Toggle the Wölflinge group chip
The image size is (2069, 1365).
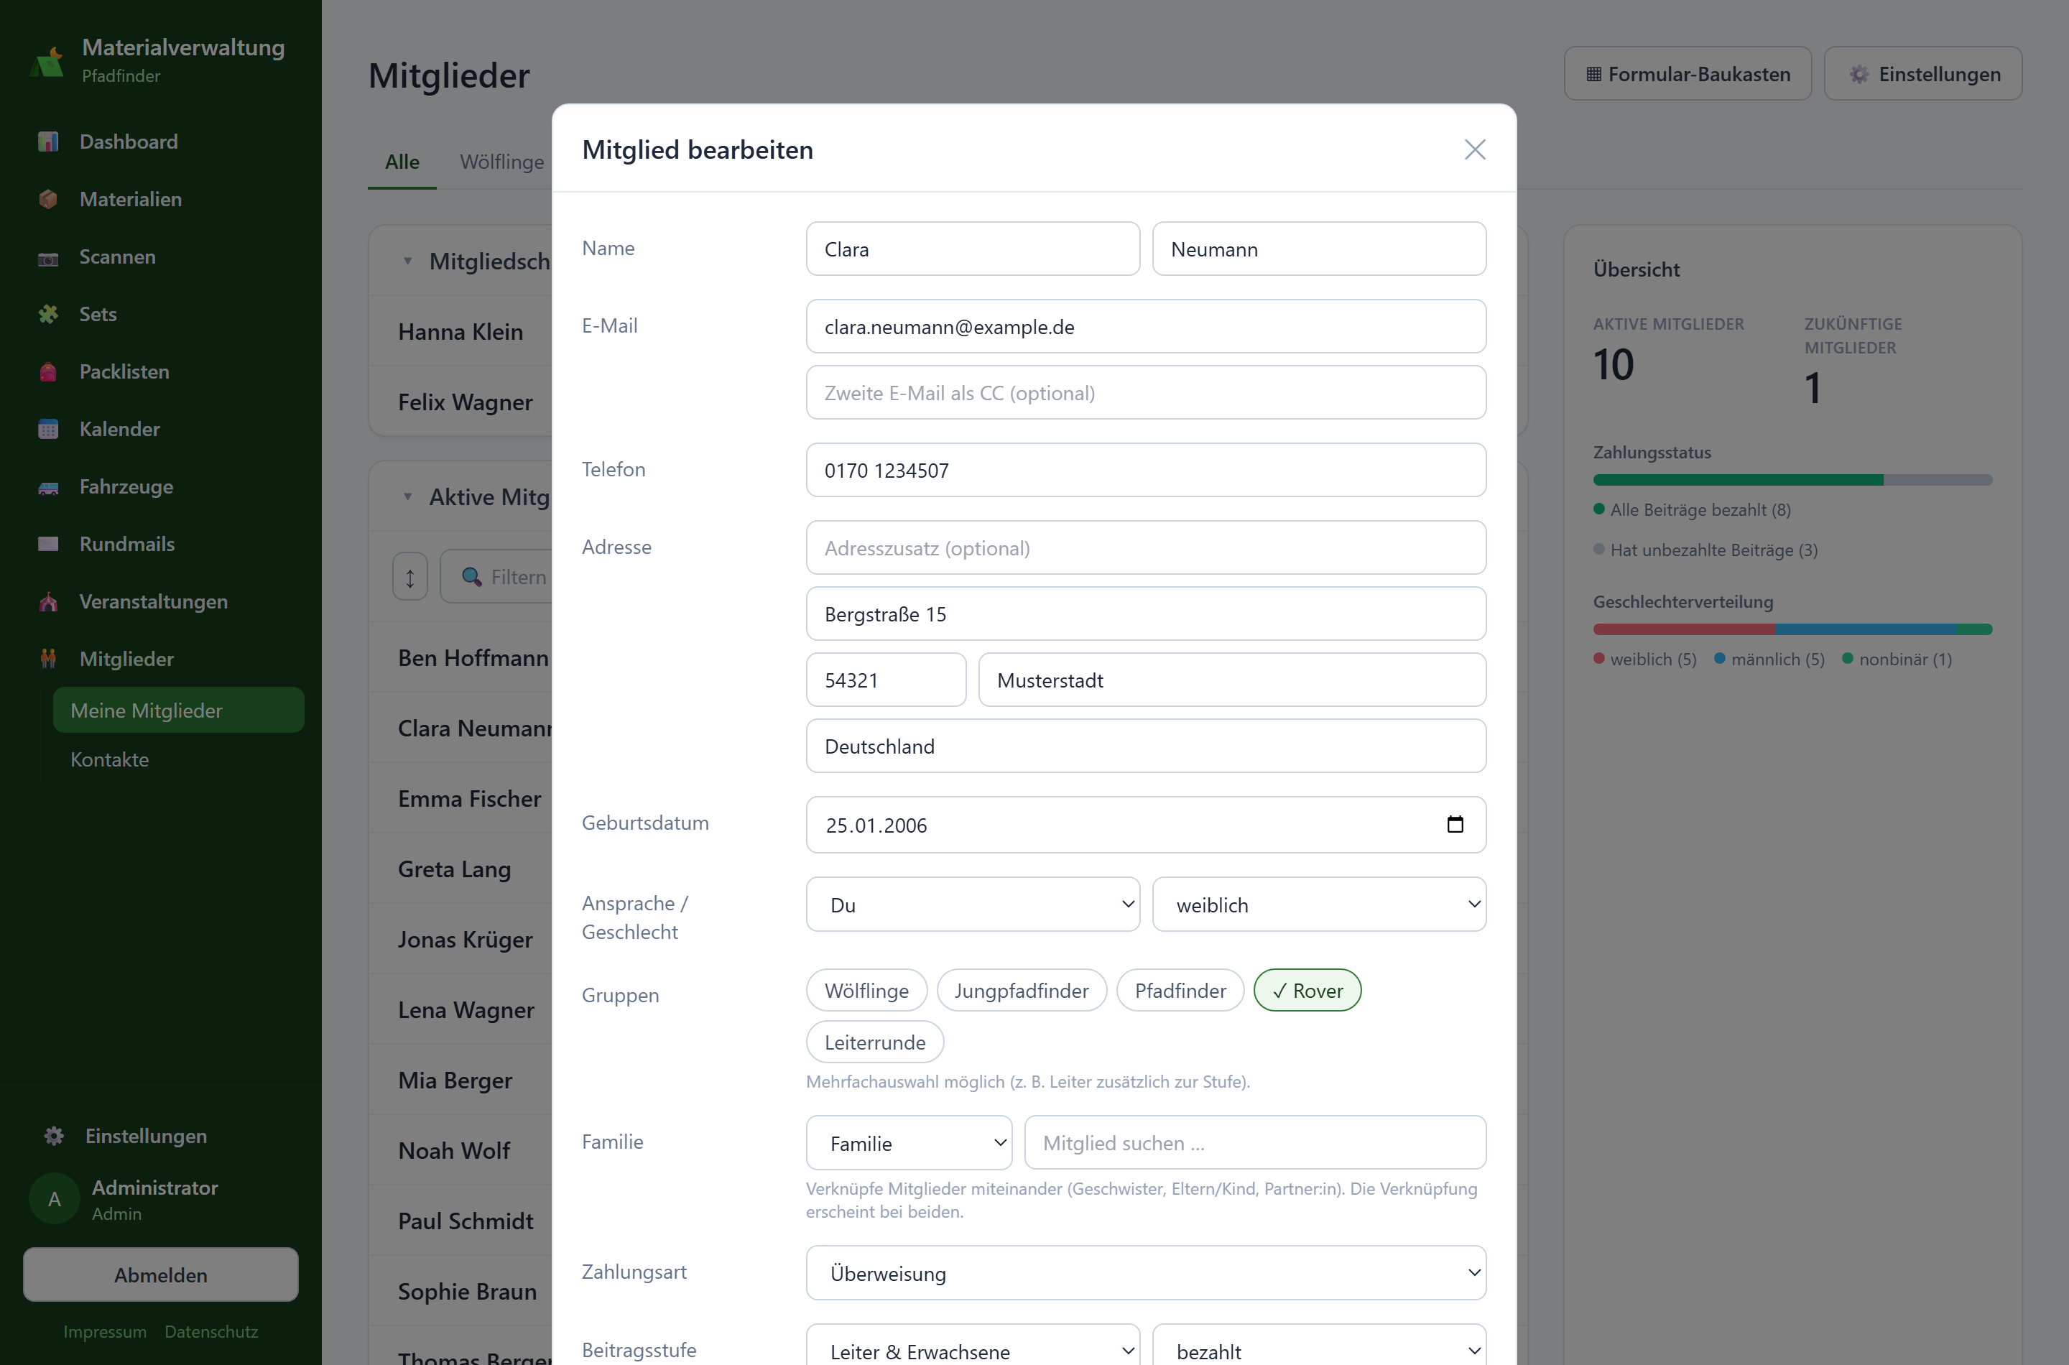(866, 991)
